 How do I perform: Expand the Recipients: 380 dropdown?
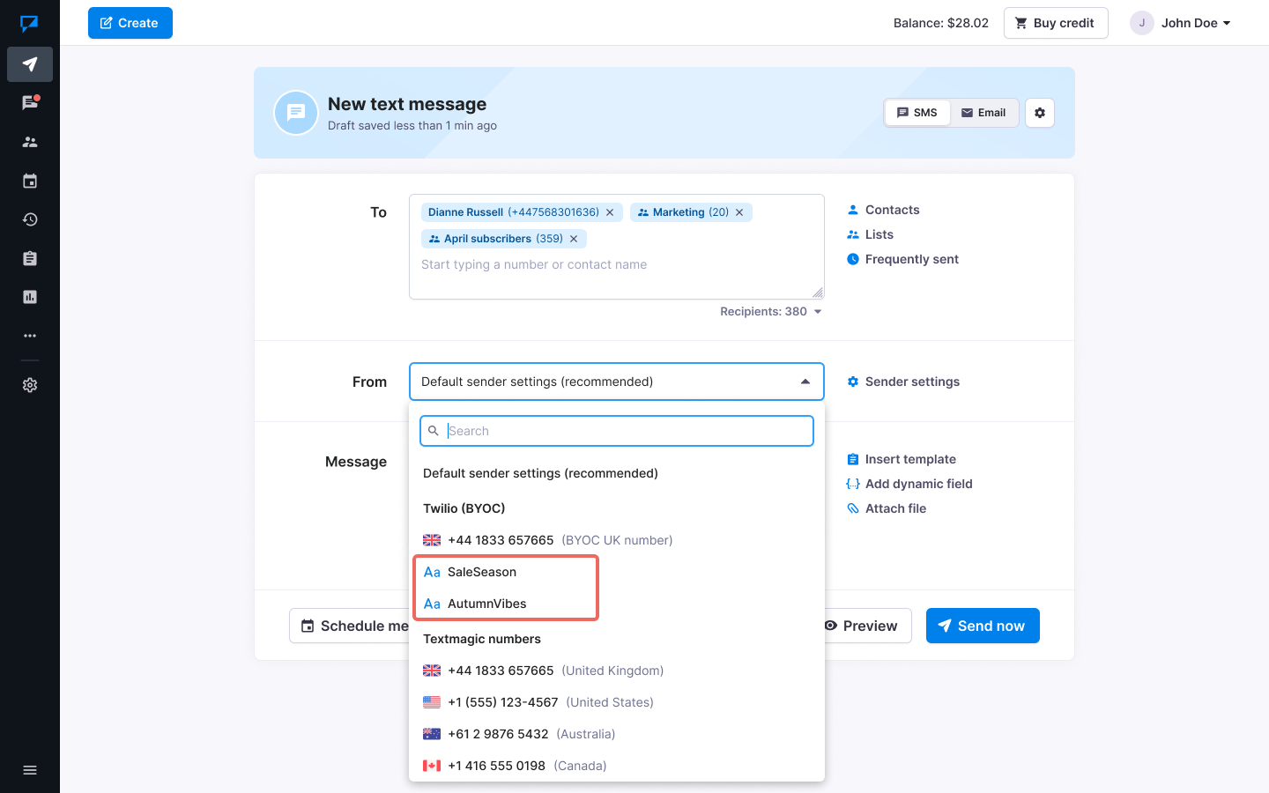[x=770, y=311]
